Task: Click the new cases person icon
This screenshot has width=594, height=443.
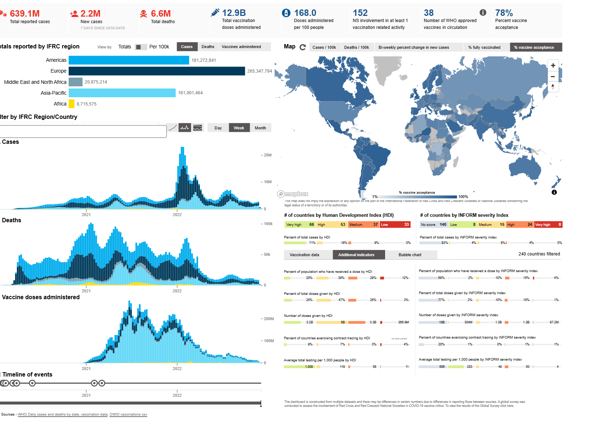Action: (74, 14)
